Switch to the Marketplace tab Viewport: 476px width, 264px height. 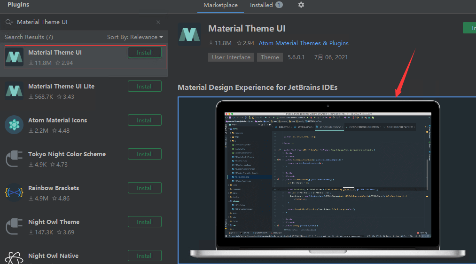point(220,5)
